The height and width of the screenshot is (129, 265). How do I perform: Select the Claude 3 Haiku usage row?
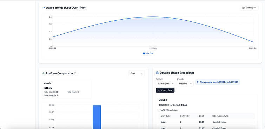pyautogui.click(x=206, y=122)
